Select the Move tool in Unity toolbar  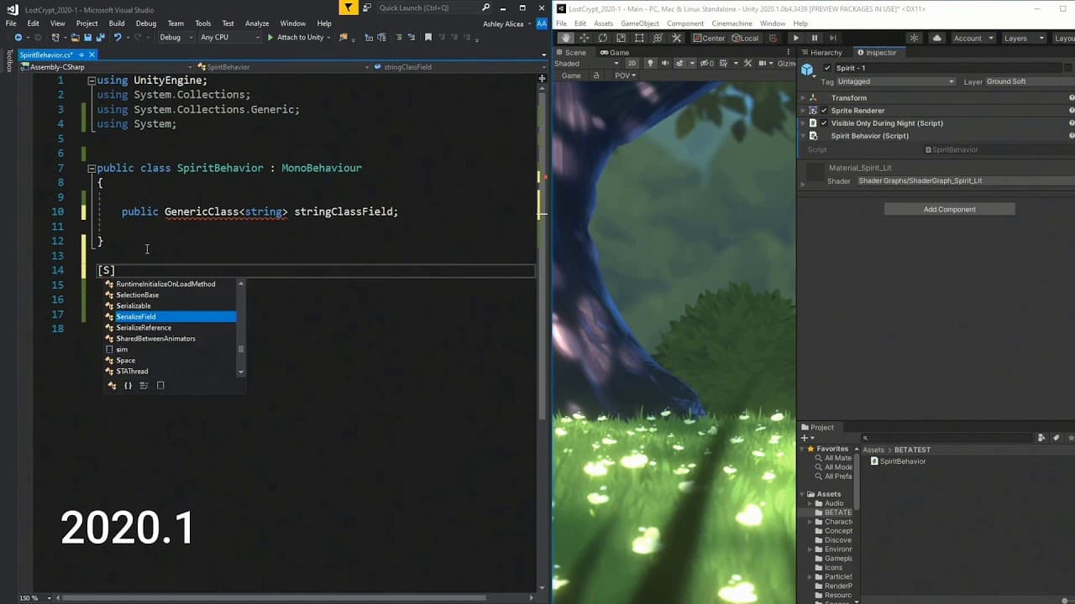[x=585, y=38]
